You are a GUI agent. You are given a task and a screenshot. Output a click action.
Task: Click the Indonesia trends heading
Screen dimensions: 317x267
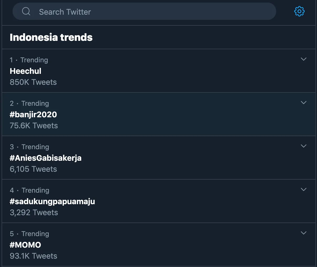coord(51,37)
